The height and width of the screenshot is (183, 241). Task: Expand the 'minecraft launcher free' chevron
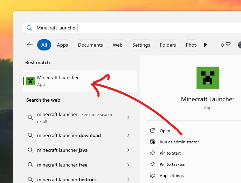coord(129,165)
